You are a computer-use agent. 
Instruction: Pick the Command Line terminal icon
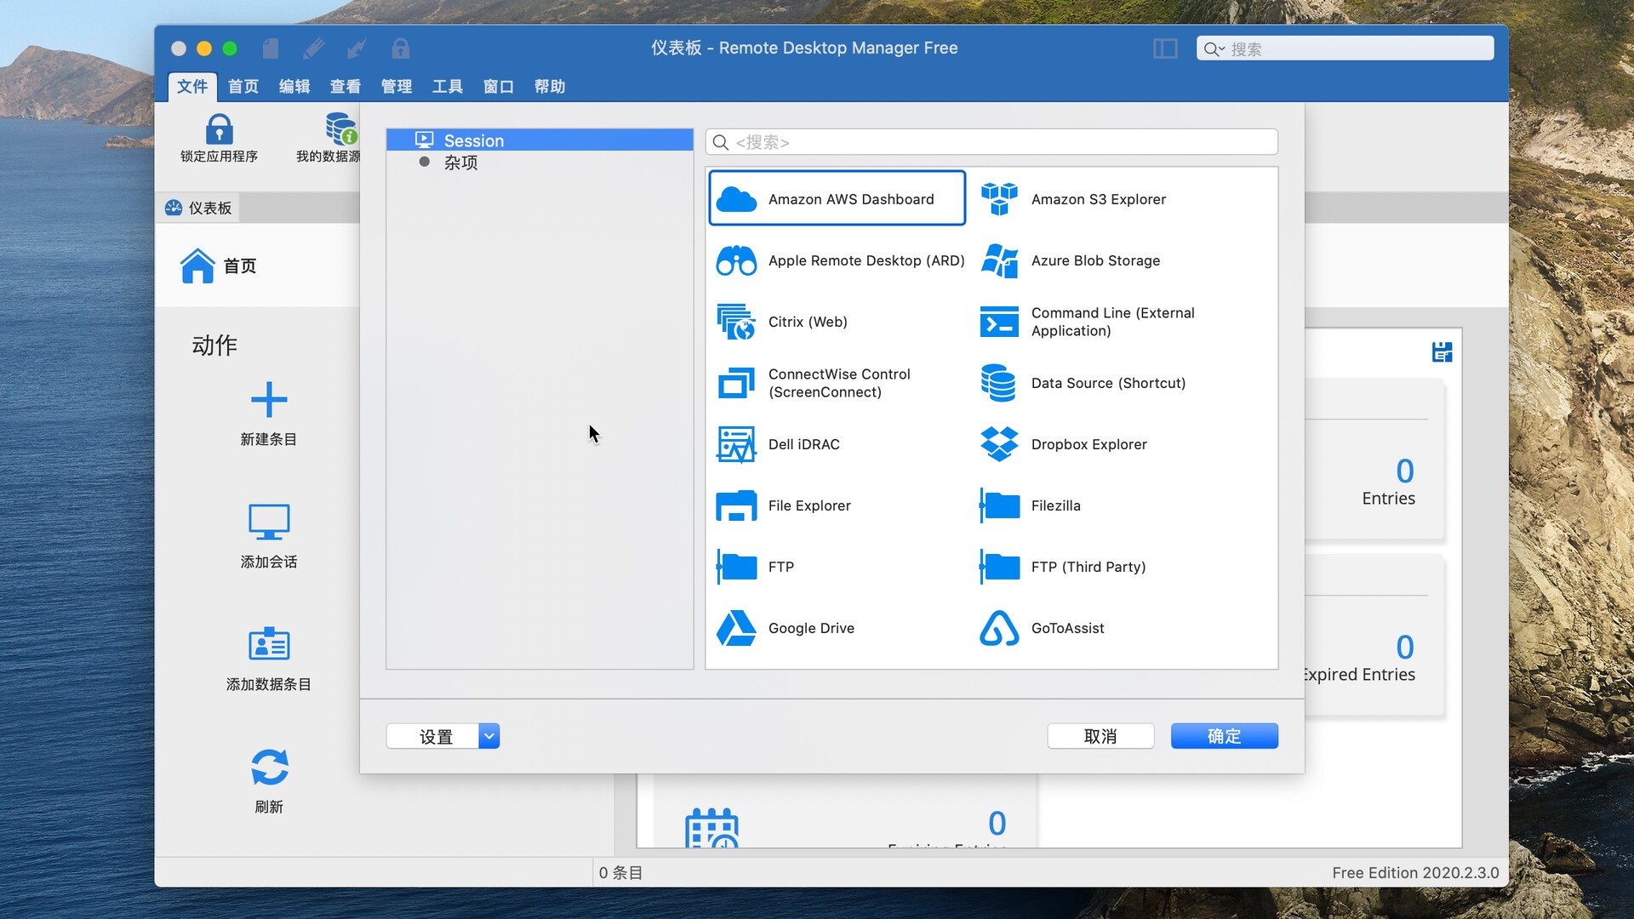[999, 322]
